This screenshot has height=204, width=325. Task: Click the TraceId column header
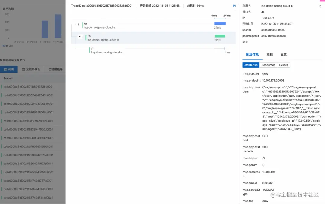pyautogui.click(x=8, y=79)
